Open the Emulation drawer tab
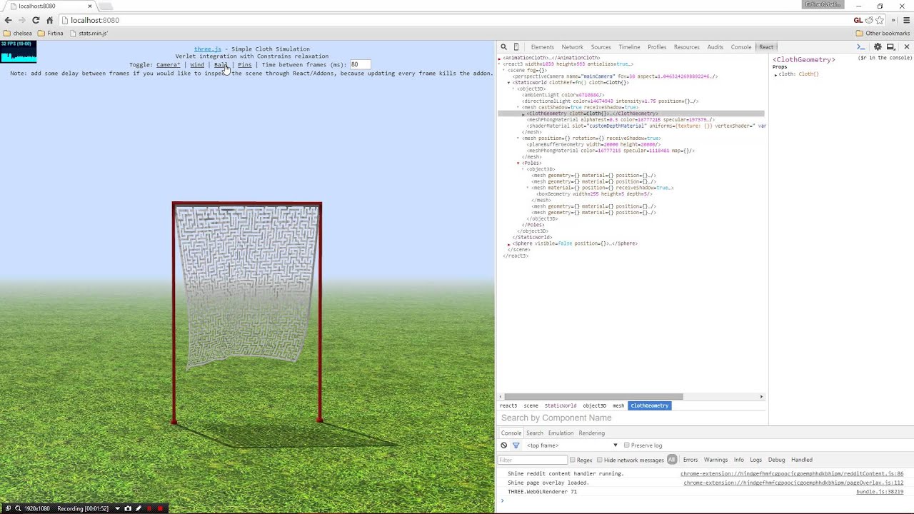This screenshot has width=914, height=514. tap(561, 433)
